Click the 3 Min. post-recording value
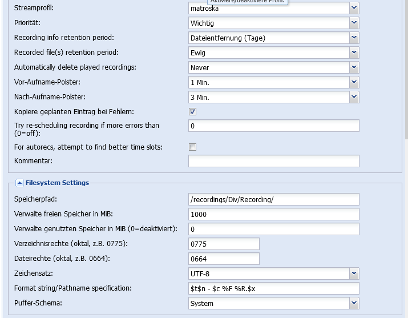The width and height of the screenshot is (408, 318). [269, 97]
